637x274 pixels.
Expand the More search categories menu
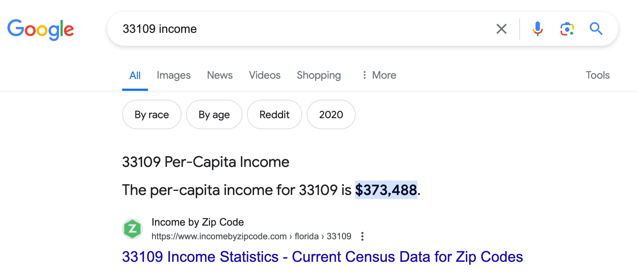pyautogui.click(x=379, y=75)
